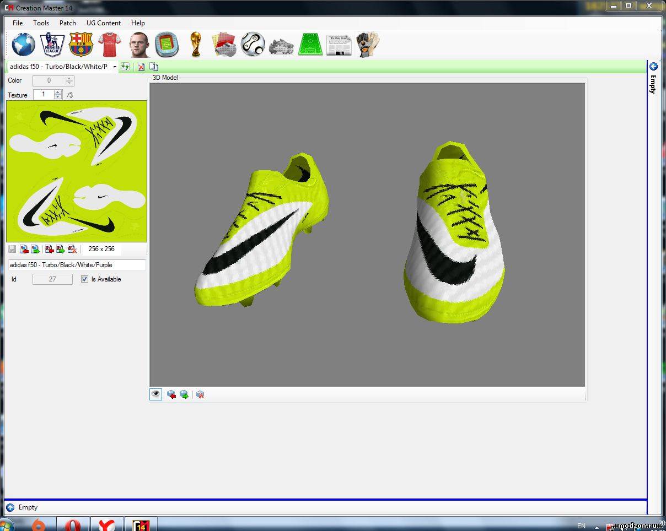Click the Color value field
This screenshot has width=666, height=531.
[49, 80]
